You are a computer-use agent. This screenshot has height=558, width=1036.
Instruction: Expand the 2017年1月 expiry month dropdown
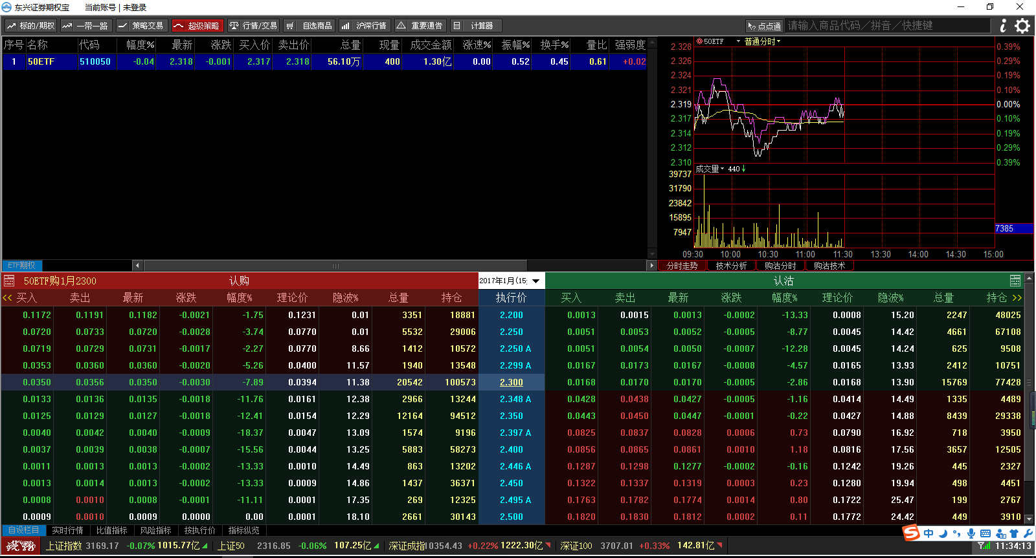535,281
